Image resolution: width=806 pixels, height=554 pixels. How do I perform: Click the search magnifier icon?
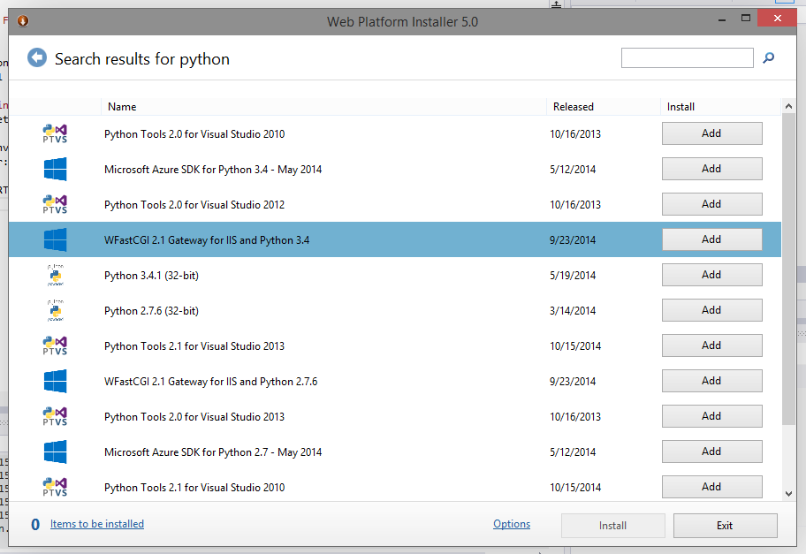(x=769, y=58)
